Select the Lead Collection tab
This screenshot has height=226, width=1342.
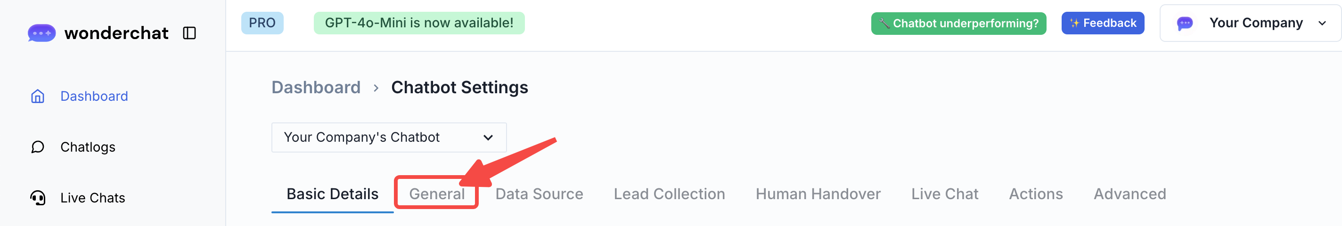tap(669, 194)
